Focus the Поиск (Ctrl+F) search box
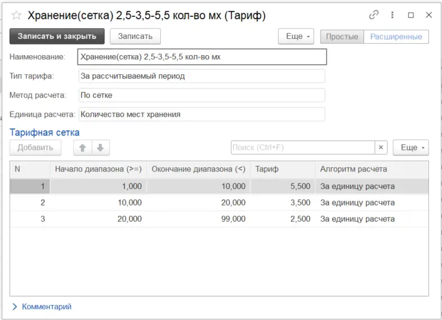Image resolution: width=442 pixels, height=320 pixels. tap(303, 147)
